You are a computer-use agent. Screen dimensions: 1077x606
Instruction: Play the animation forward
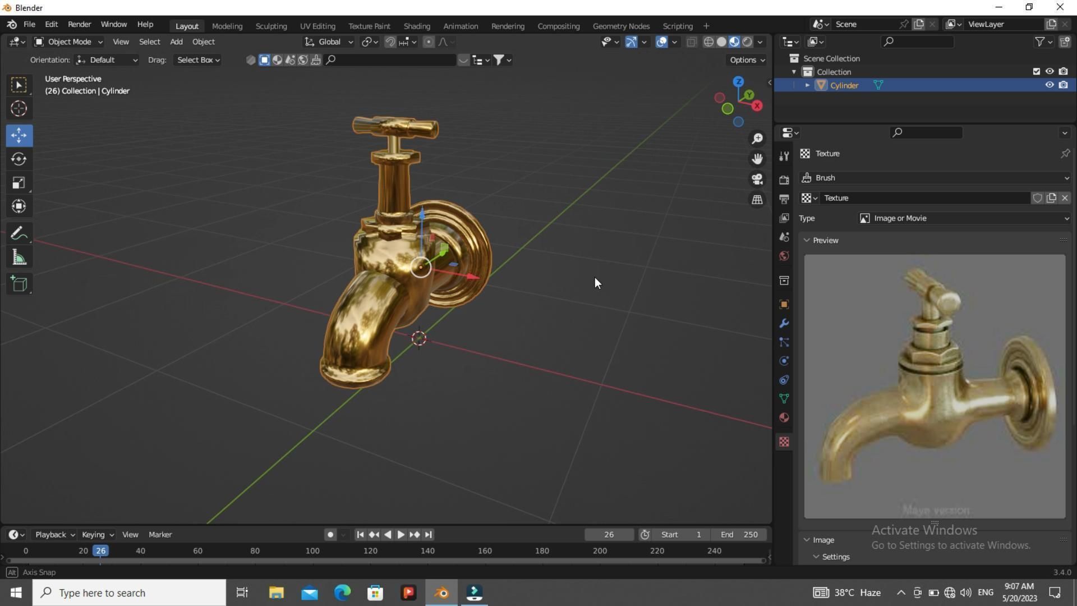point(401,535)
